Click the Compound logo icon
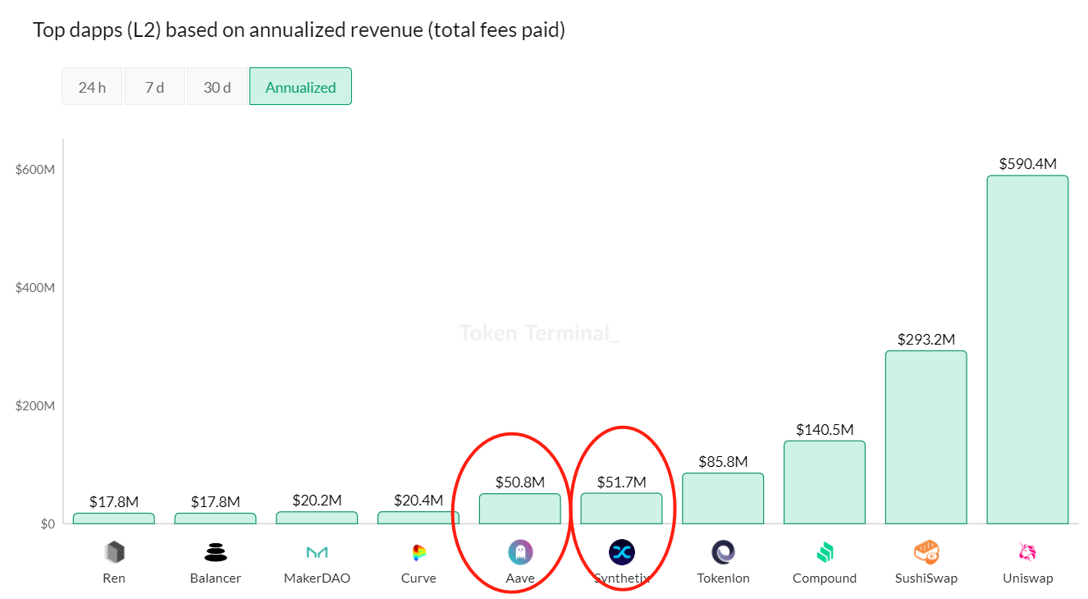 pyautogui.click(x=825, y=552)
